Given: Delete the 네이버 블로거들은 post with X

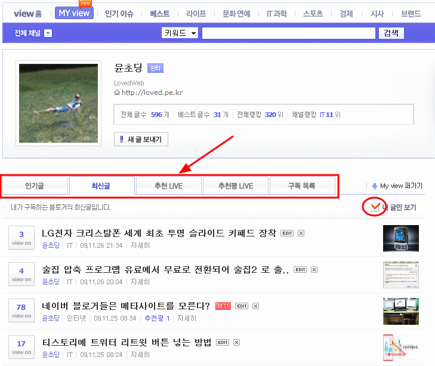Looking at the screenshot, I should click(x=256, y=306).
